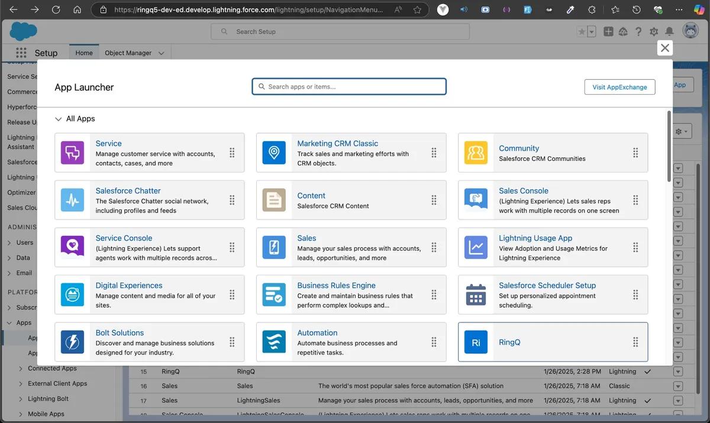Open the Service app icon

pos(73,153)
